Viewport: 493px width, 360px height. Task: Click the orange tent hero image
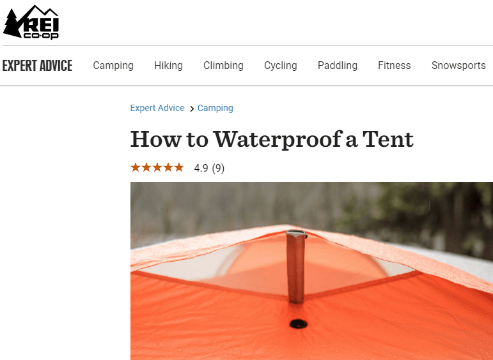(311, 271)
